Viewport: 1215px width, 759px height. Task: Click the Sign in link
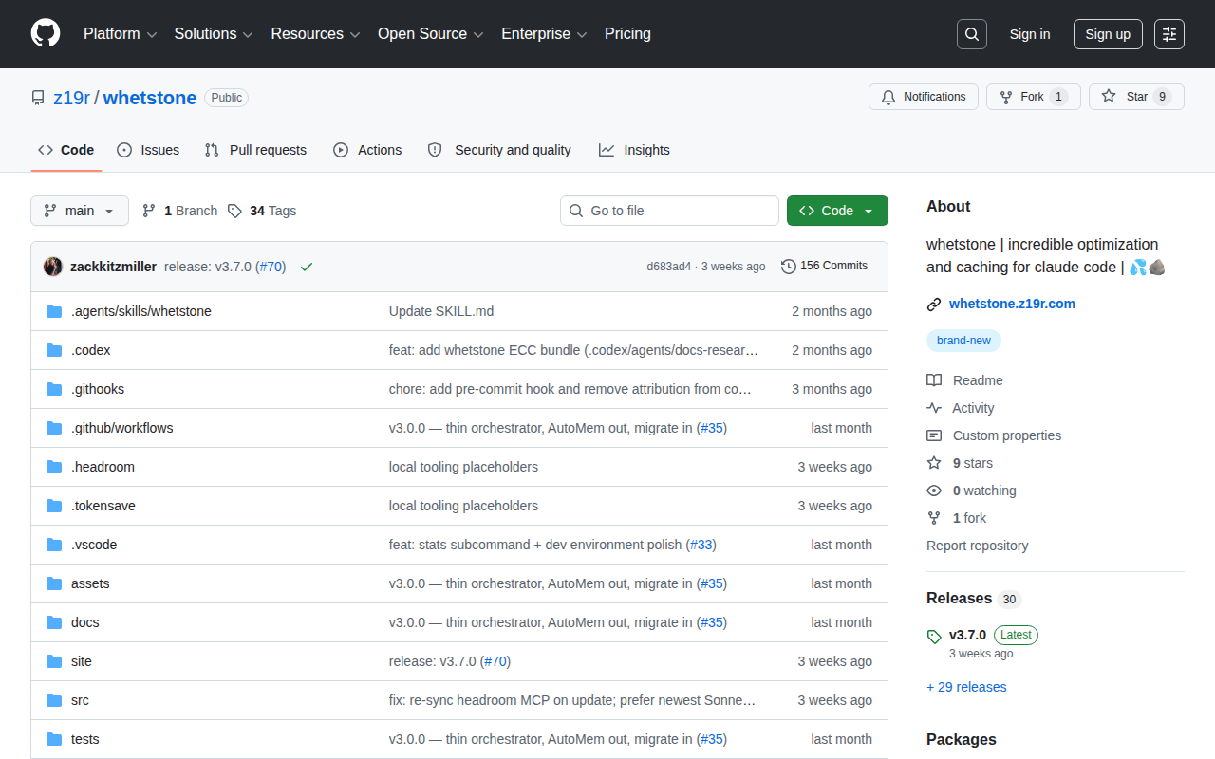1030,34
